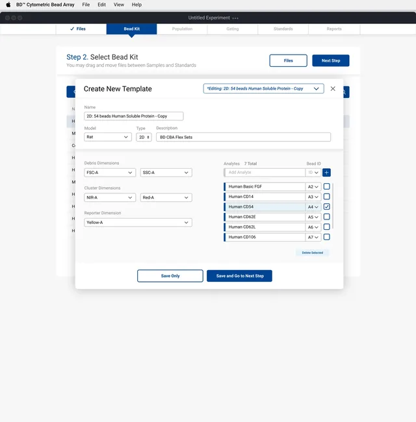
Task: Check the Human CD14 checkbox
Action: [x=326, y=197]
